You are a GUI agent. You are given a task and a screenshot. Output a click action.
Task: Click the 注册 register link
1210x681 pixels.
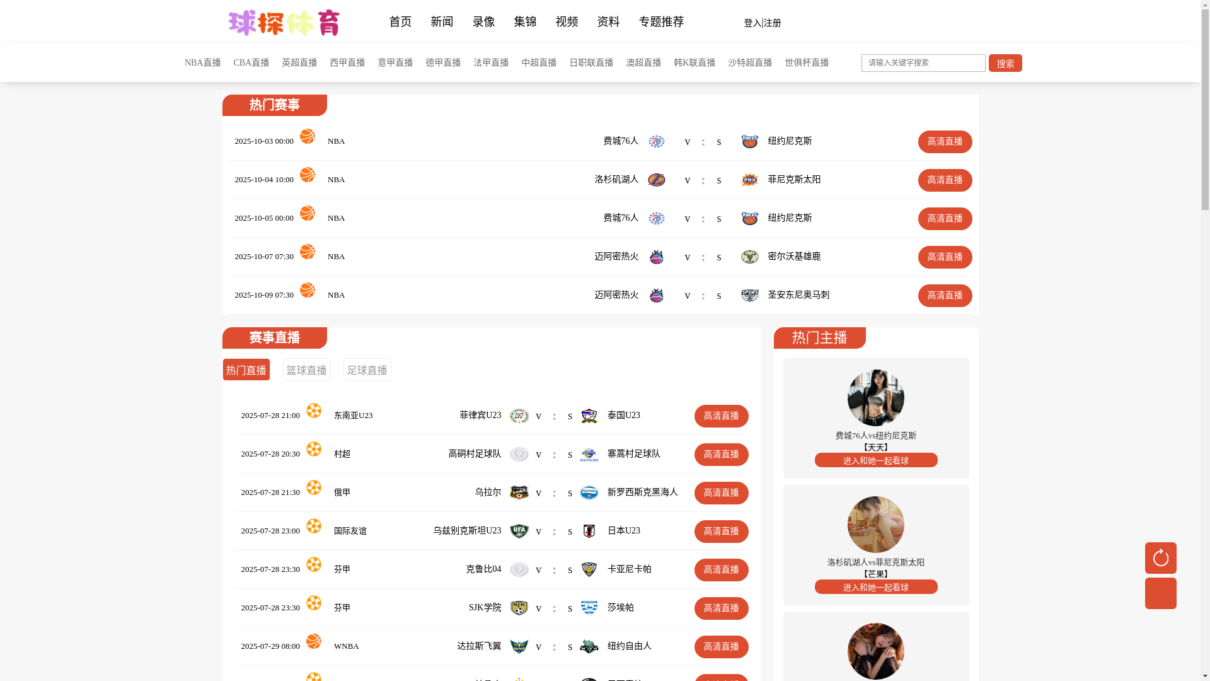(773, 23)
